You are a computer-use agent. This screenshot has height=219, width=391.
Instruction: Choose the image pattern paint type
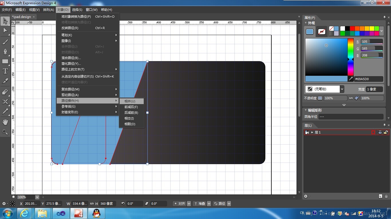point(336,33)
